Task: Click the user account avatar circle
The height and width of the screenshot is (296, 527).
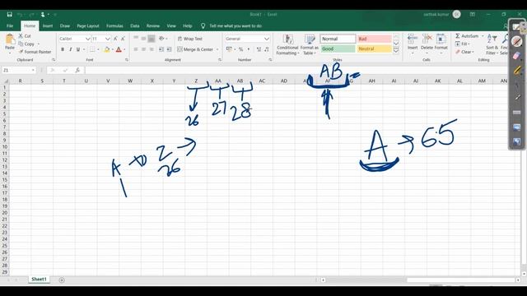Action: click(456, 14)
